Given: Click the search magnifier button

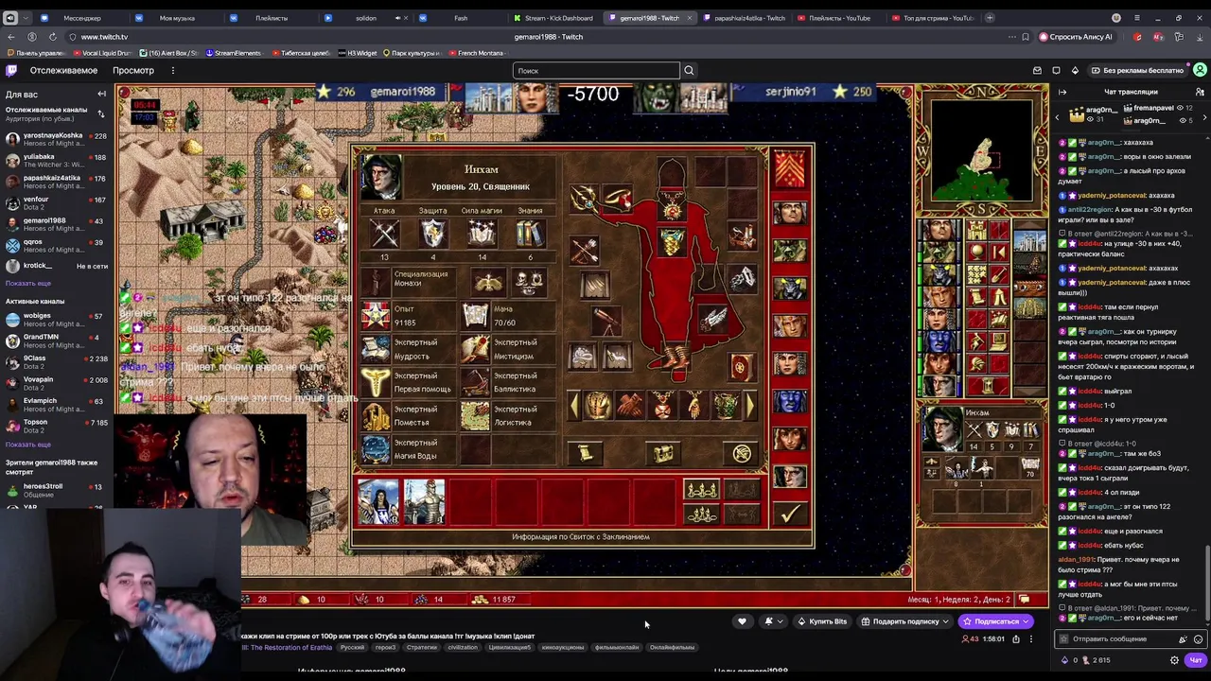Looking at the screenshot, I should (689, 70).
